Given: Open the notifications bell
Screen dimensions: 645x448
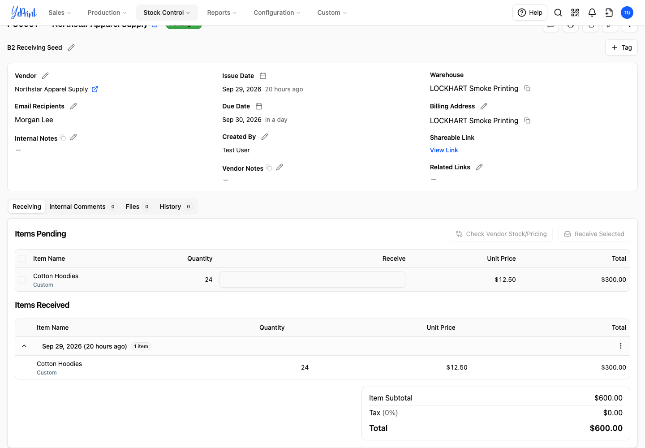Looking at the screenshot, I should click(x=592, y=13).
